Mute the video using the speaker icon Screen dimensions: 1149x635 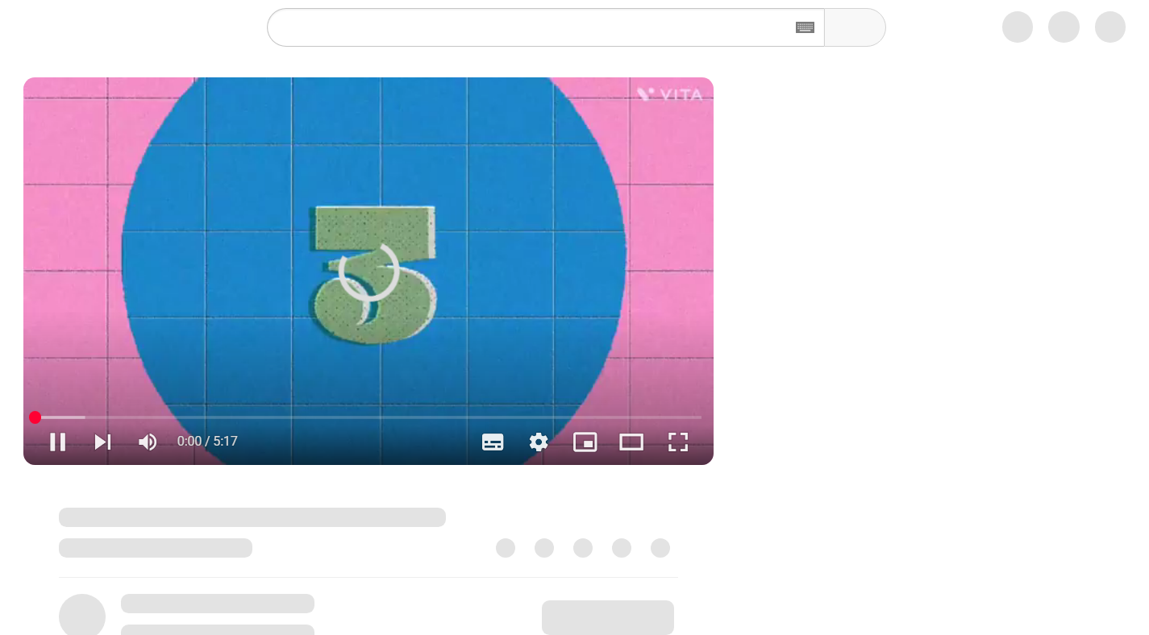148,442
